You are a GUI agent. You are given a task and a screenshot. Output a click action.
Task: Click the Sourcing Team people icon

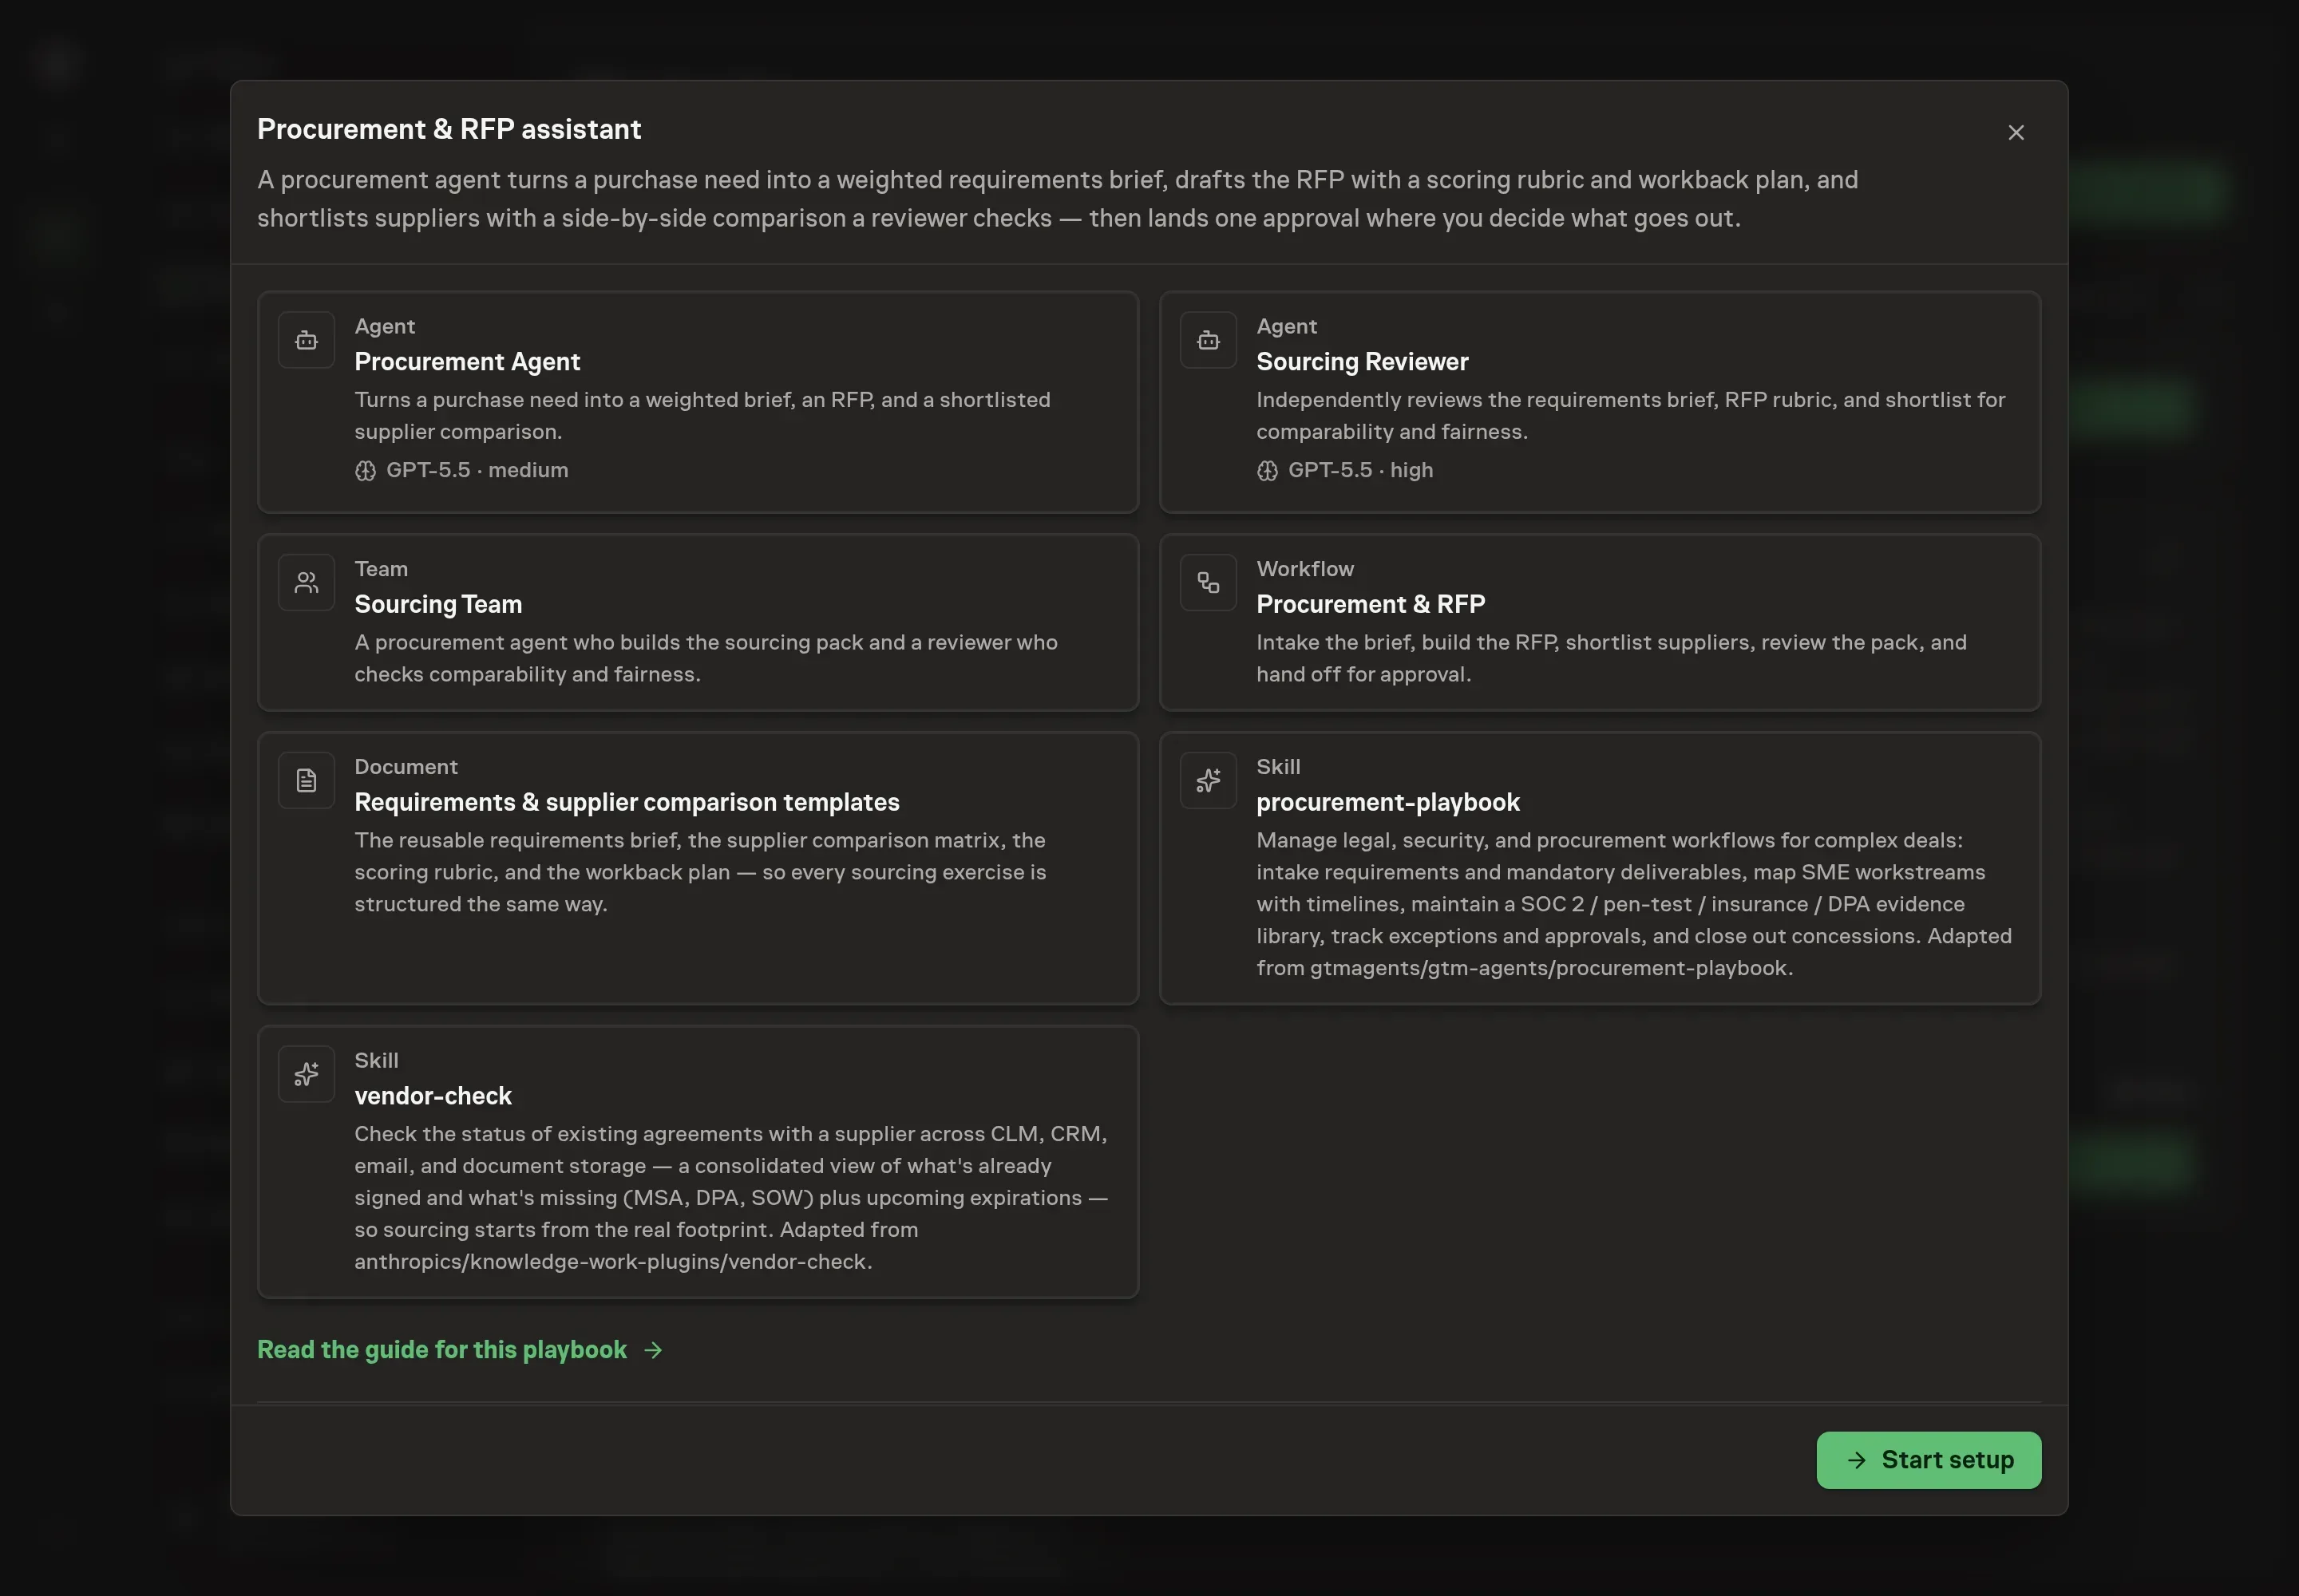click(306, 583)
